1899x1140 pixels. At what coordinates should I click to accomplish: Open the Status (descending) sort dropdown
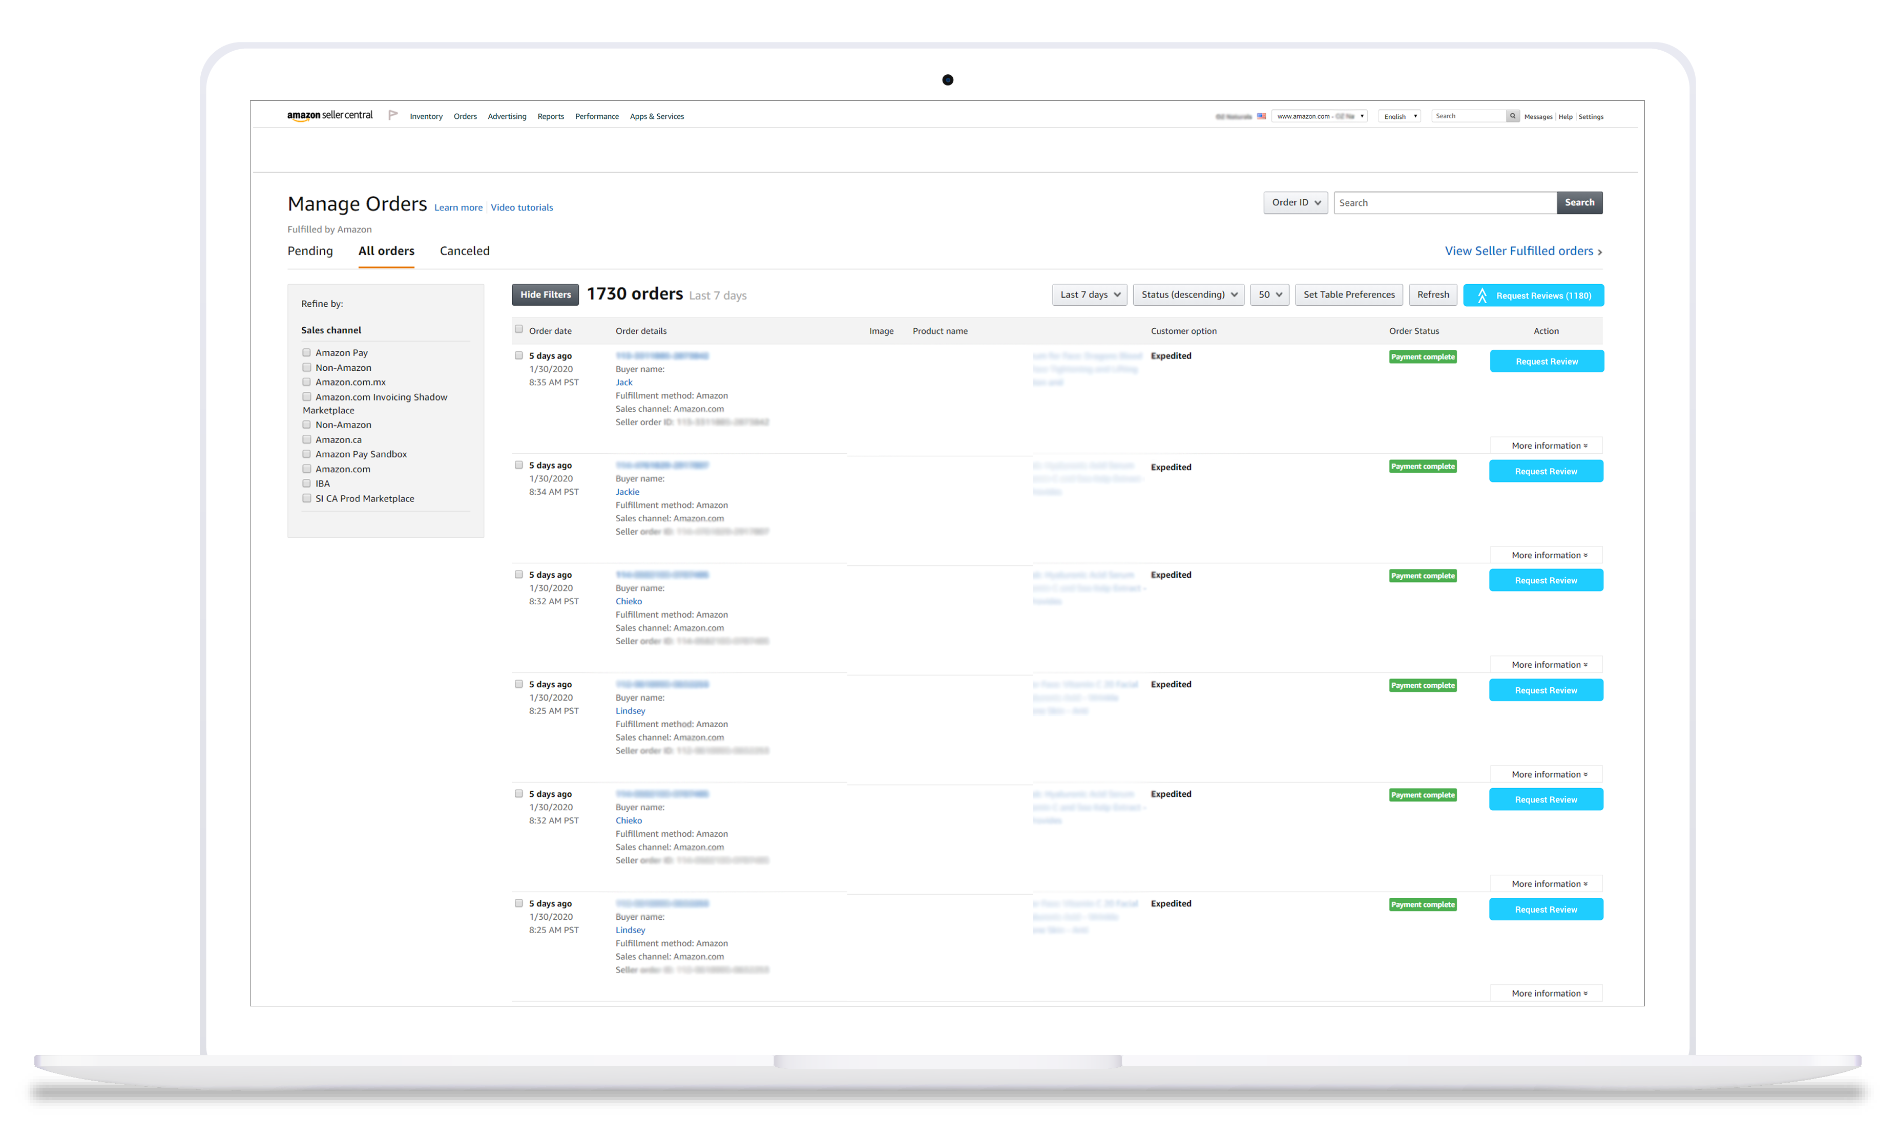click(x=1187, y=295)
